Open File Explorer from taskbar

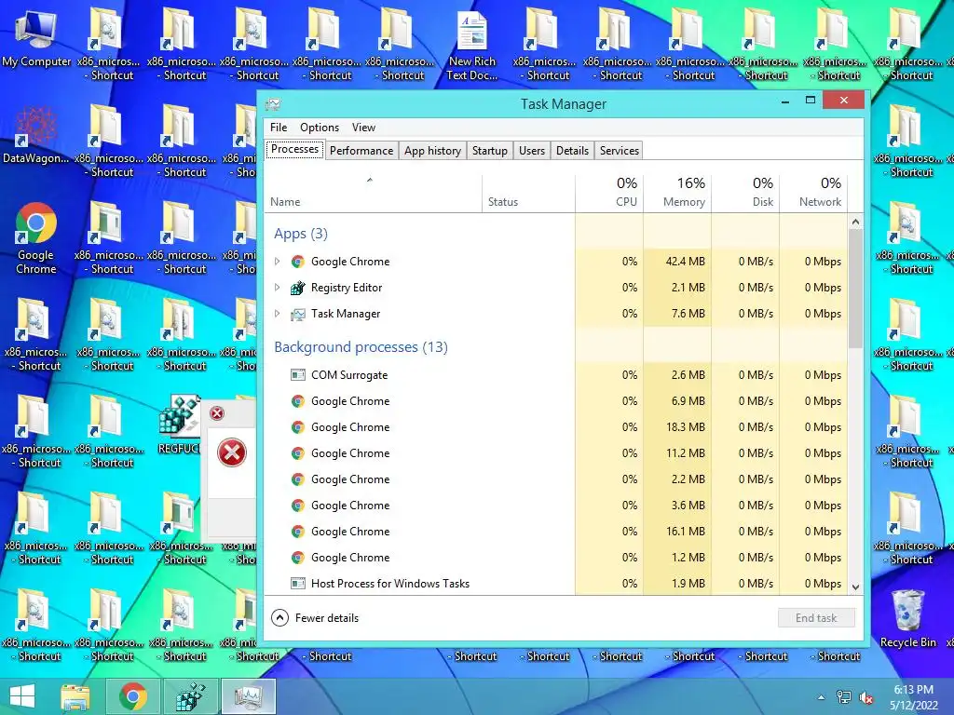75,696
